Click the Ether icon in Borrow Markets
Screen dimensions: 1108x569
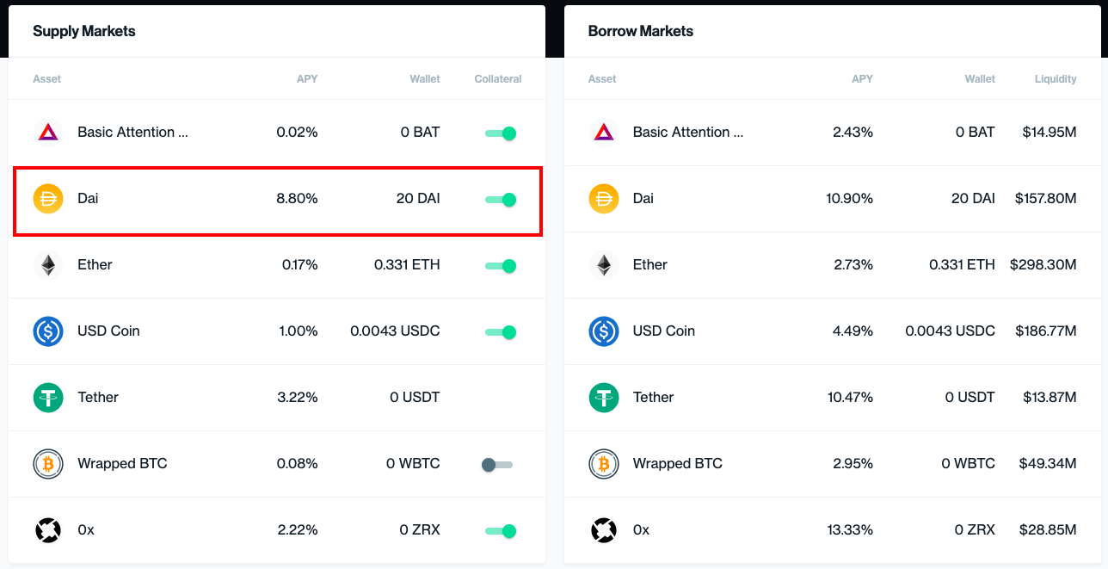coord(604,265)
